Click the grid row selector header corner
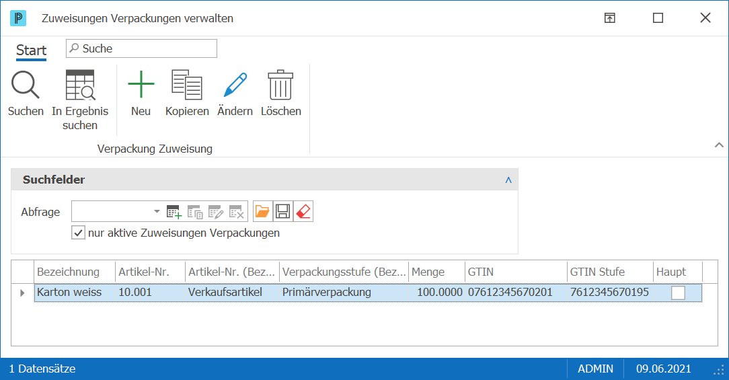Viewport: 729px width, 380px height. click(x=22, y=272)
